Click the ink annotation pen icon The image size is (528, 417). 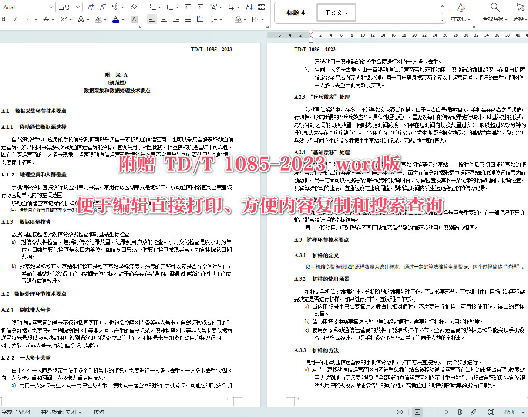[x=474, y=412]
